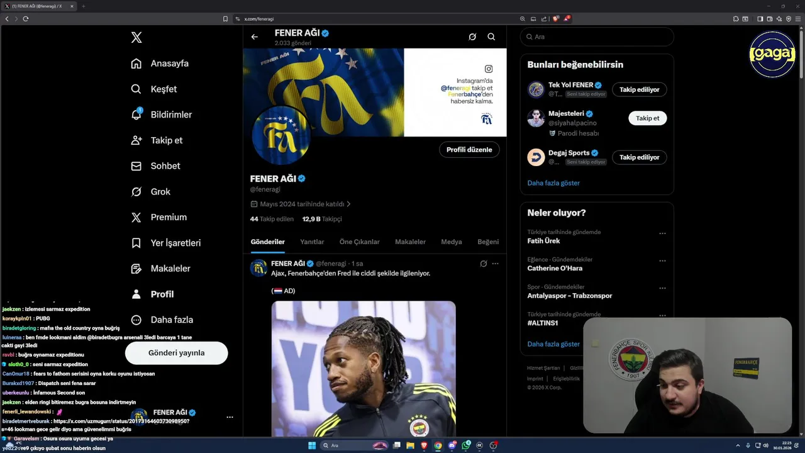Select the Gönderiler tab
This screenshot has width=805, height=453.
[268, 242]
